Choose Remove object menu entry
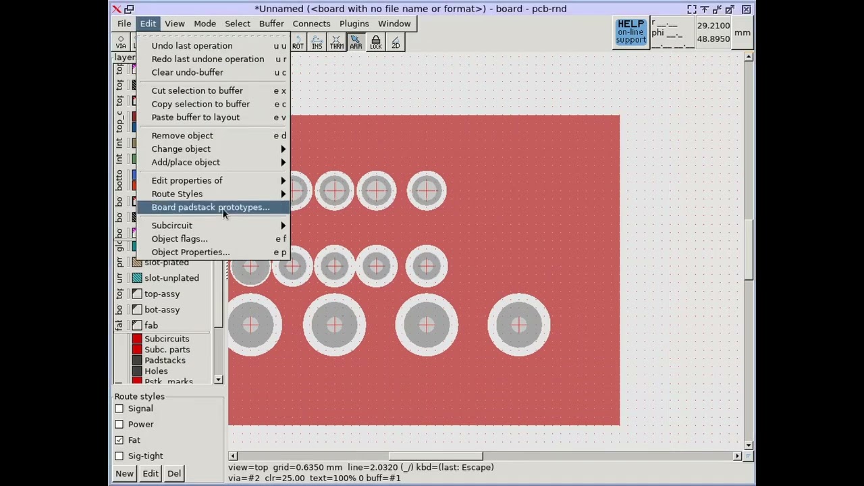Viewport: 864px width, 486px height. (213, 136)
